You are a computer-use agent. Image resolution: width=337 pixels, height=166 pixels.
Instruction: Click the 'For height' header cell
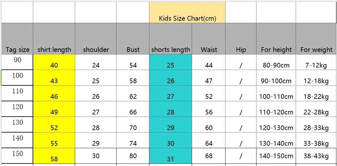[276, 38]
